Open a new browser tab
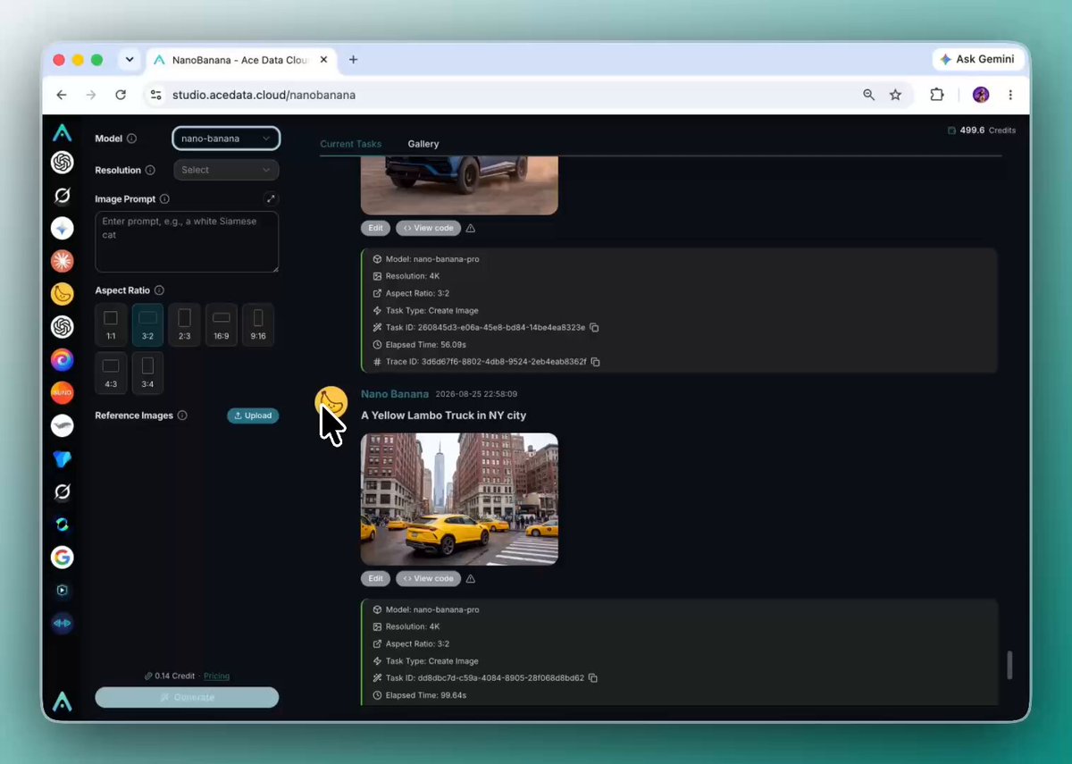Image resolution: width=1072 pixels, height=764 pixels. (353, 60)
